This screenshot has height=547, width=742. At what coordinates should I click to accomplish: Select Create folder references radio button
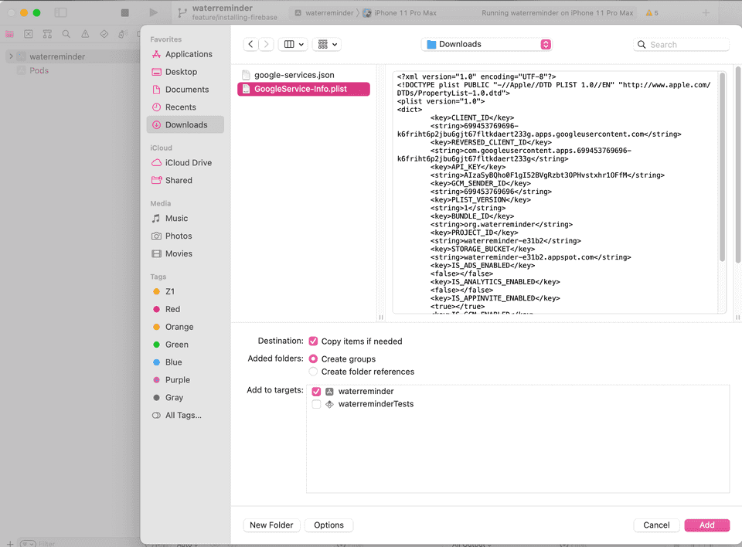pos(312,370)
